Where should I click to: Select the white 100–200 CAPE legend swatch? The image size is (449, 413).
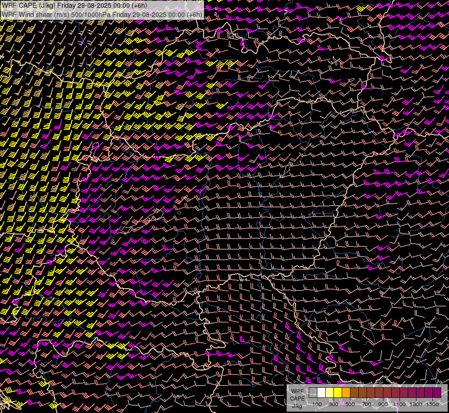(x=322, y=392)
